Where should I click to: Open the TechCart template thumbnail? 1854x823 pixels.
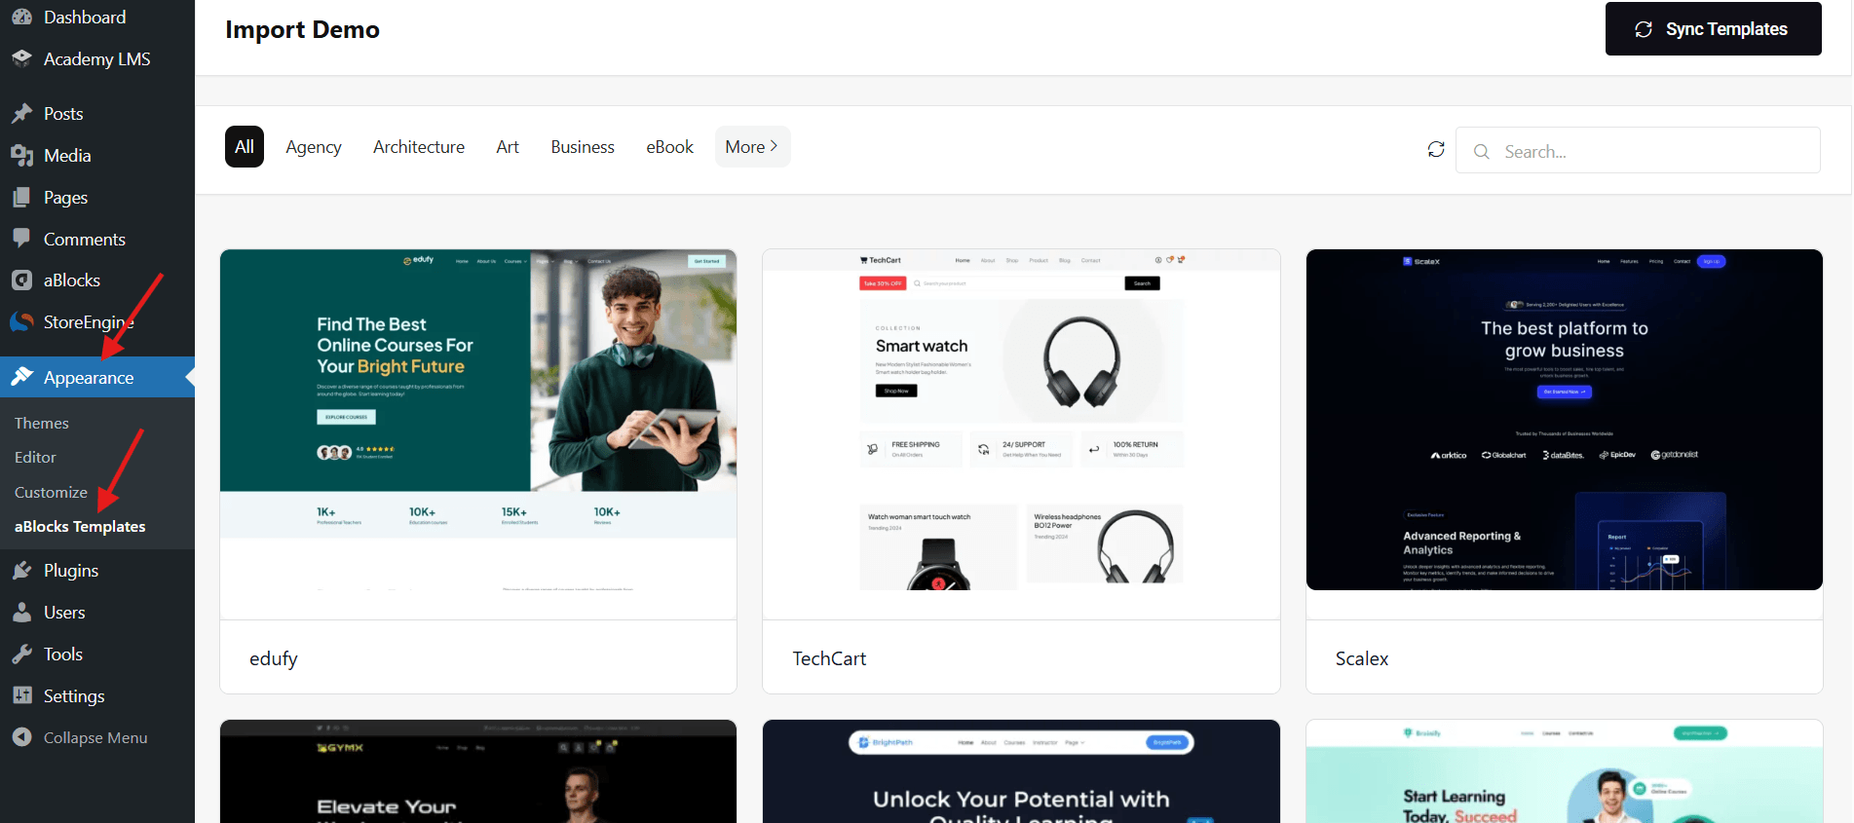click(x=1021, y=419)
